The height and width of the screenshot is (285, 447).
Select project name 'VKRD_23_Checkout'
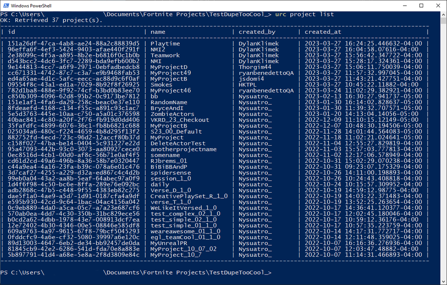pos(180,120)
